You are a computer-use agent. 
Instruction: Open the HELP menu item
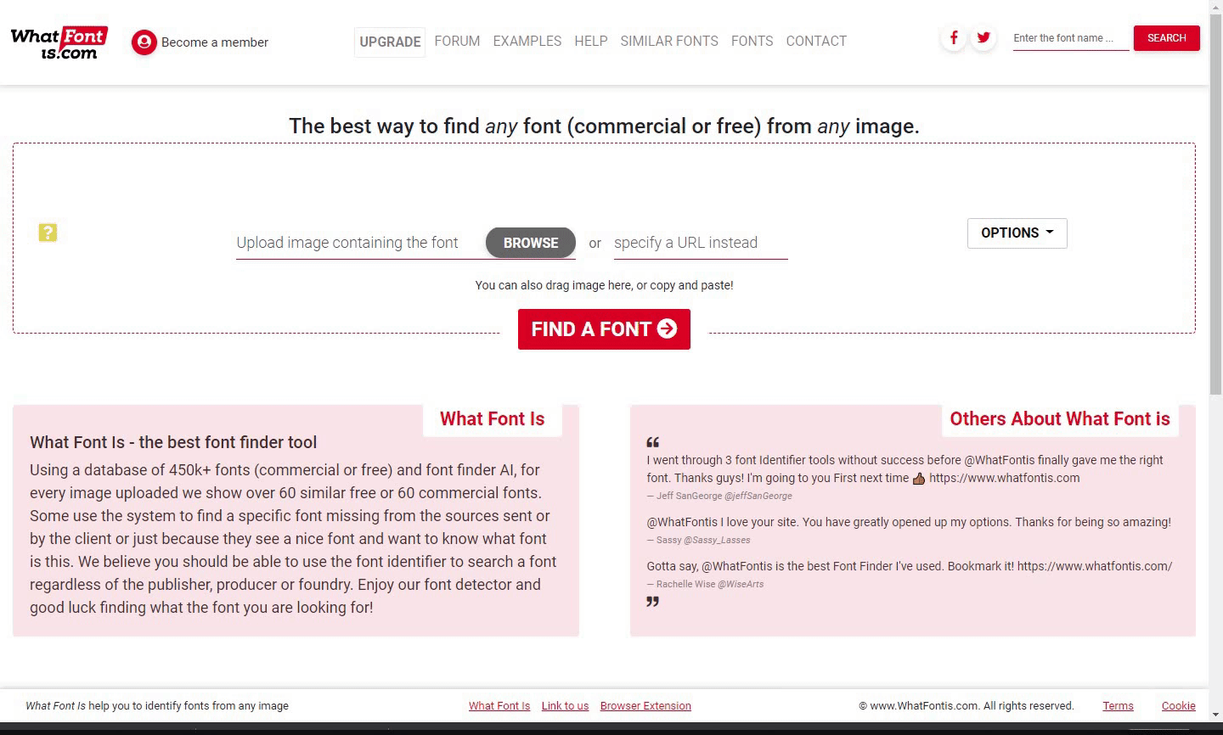click(x=591, y=41)
